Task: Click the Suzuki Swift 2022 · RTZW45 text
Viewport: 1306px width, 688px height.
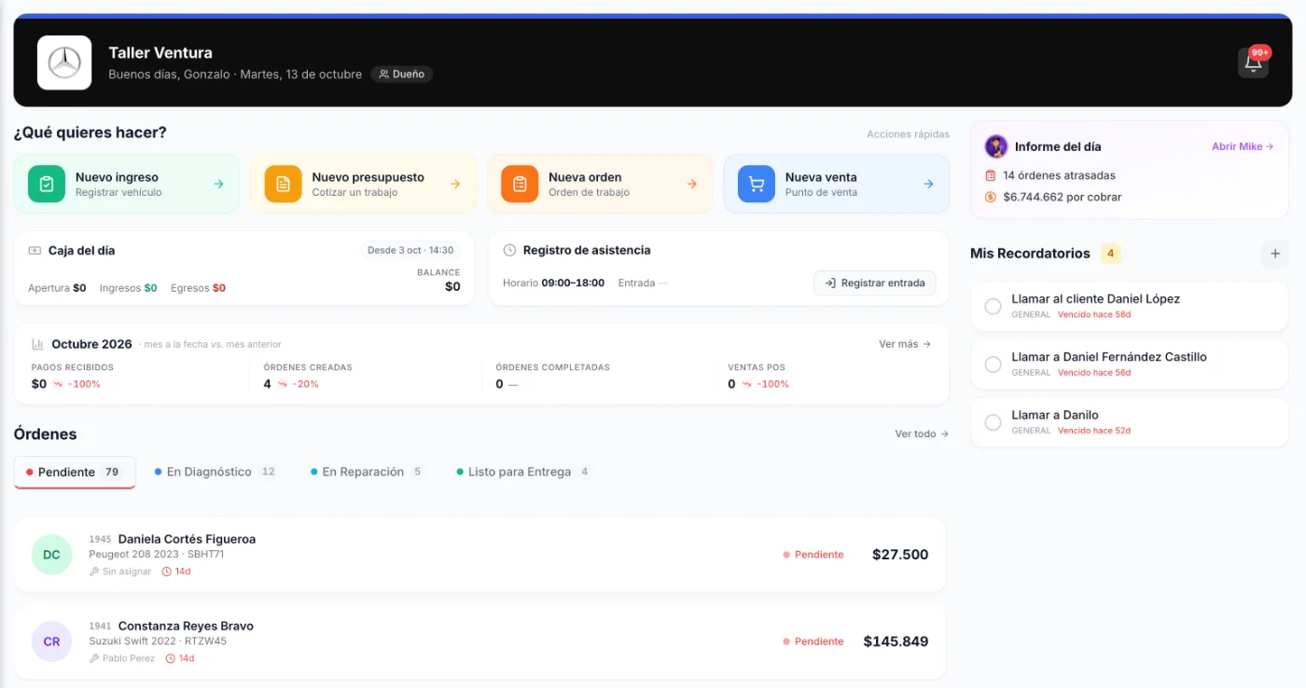Action: pyautogui.click(x=158, y=641)
